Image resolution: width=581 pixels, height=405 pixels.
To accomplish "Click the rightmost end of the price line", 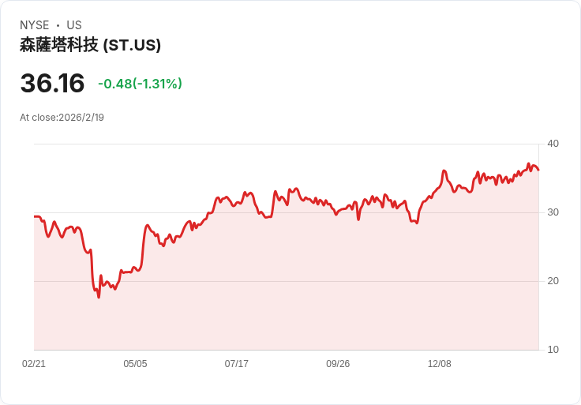I will click(538, 170).
